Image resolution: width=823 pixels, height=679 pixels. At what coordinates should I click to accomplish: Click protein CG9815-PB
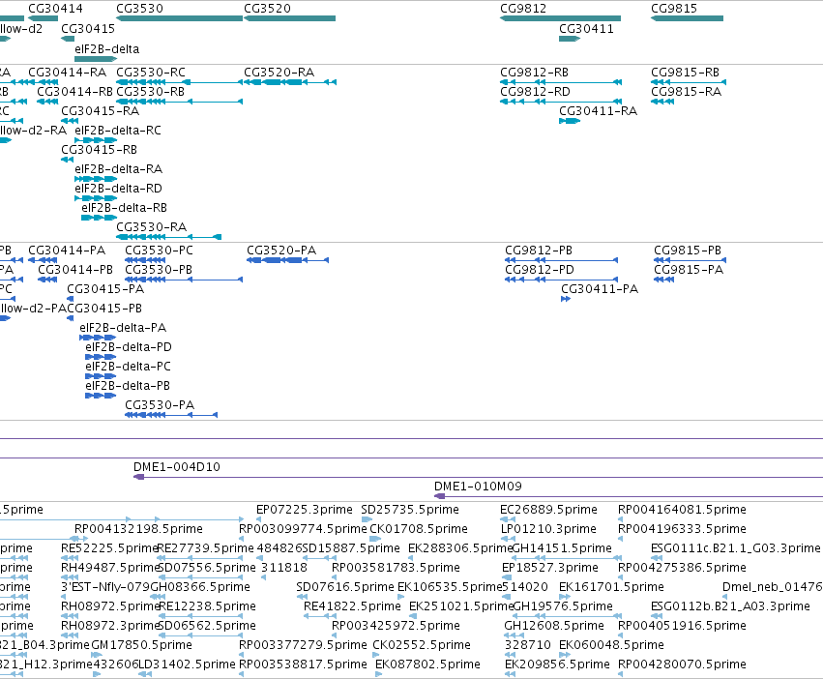click(x=688, y=251)
